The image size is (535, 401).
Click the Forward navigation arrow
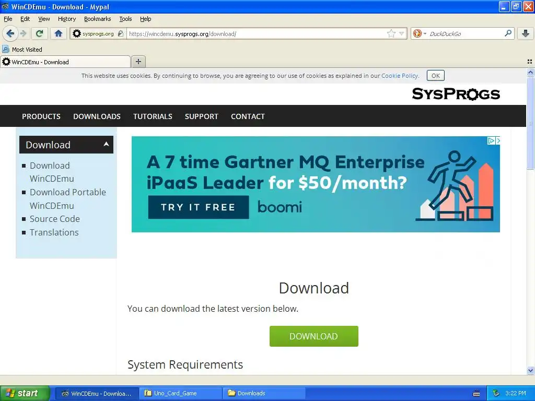[x=24, y=33]
